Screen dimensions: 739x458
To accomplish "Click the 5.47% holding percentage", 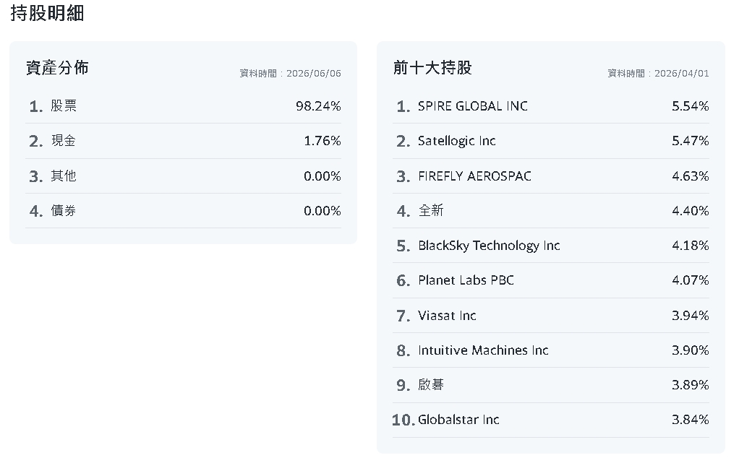I will (691, 141).
